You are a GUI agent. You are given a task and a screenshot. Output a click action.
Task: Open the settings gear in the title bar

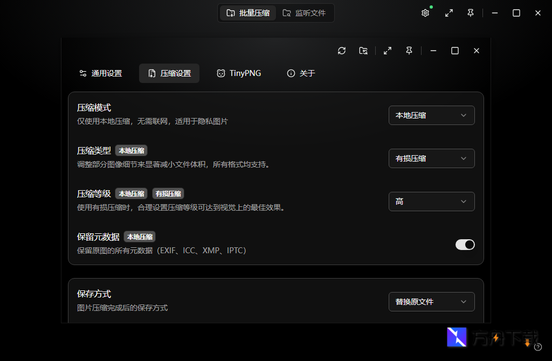(x=425, y=12)
